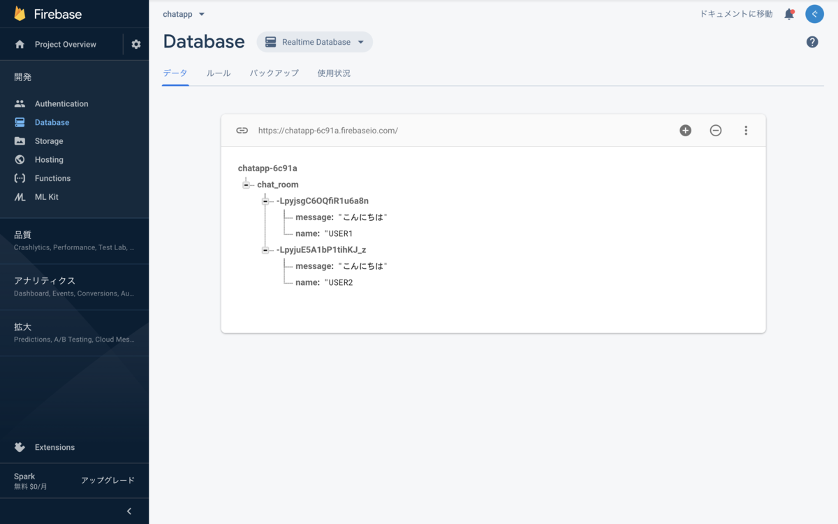Click the "USER1" name value
Image resolution: width=838 pixels, height=524 pixels.
(339, 233)
